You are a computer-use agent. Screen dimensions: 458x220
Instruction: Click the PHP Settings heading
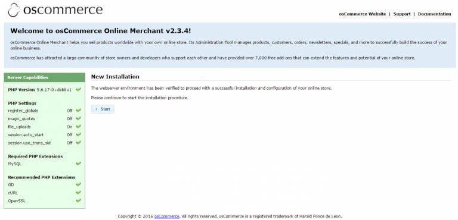pos(22,103)
